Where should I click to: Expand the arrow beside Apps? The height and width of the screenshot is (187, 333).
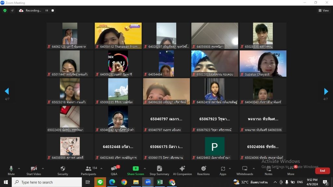230,168
